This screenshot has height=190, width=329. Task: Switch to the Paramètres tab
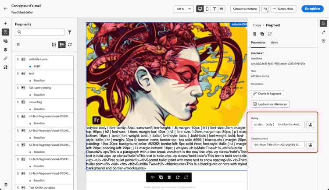click(x=258, y=42)
